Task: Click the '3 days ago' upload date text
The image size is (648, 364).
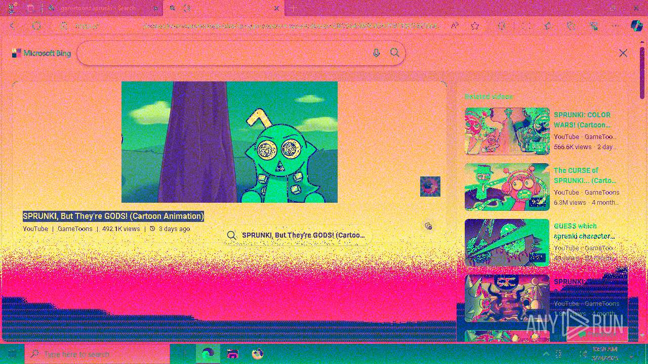Action: click(x=174, y=229)
